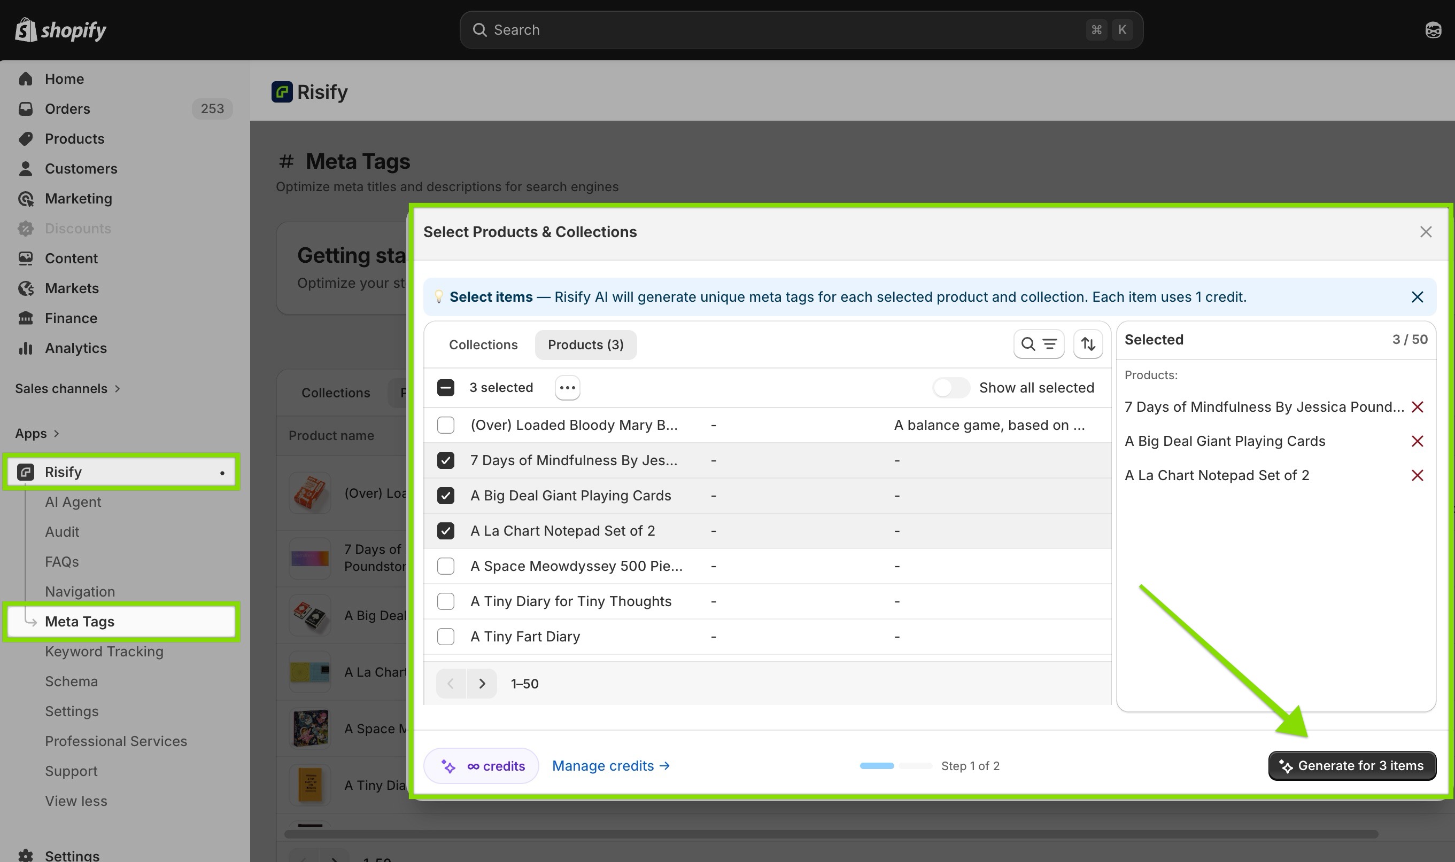Expand Sales channels section

pos(67,389)
